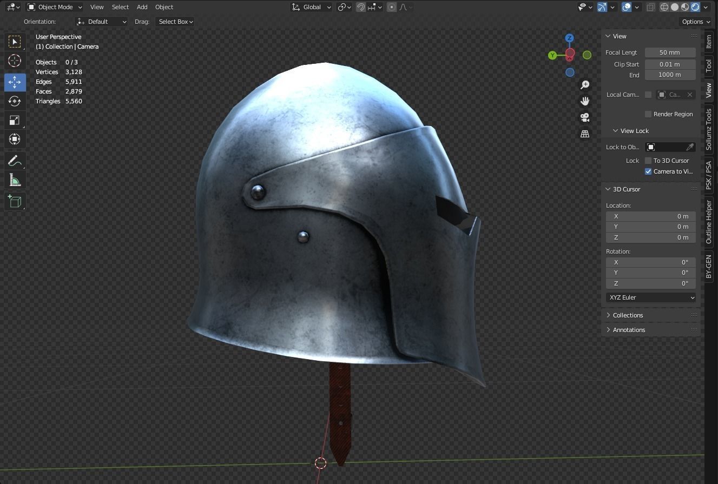
Task: Toggle camera view with camera icon
Action: [585, 117]
